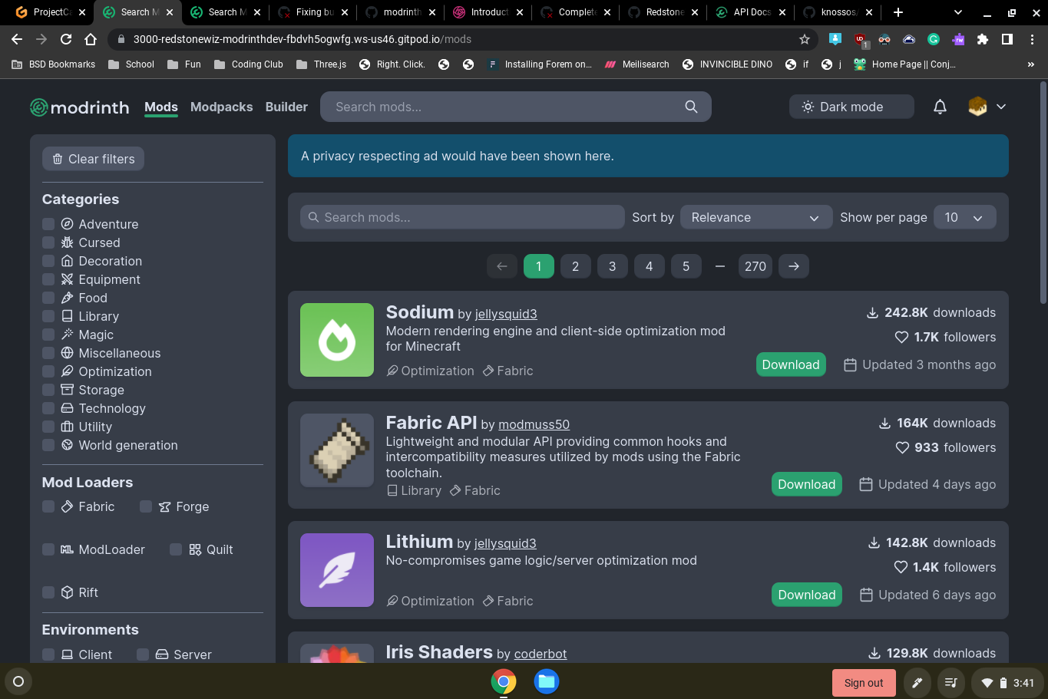The image size is (1048, 699).
Task: Open Chrome extensions puzzle icon
Action: click(x=983, y=39)
